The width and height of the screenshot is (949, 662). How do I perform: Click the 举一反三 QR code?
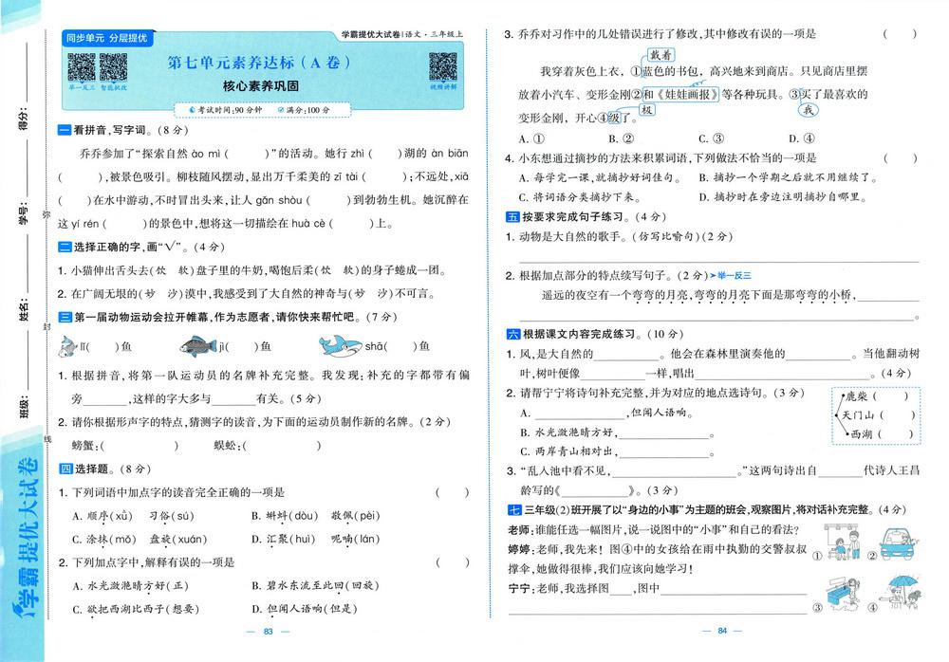pos(82,67)
